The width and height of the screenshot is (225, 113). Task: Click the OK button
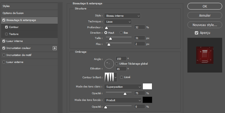[x=205, y=6]
